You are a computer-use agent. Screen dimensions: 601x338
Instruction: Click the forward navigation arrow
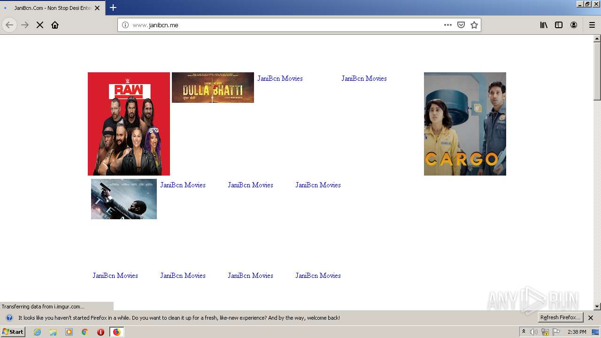pos(25,25)
